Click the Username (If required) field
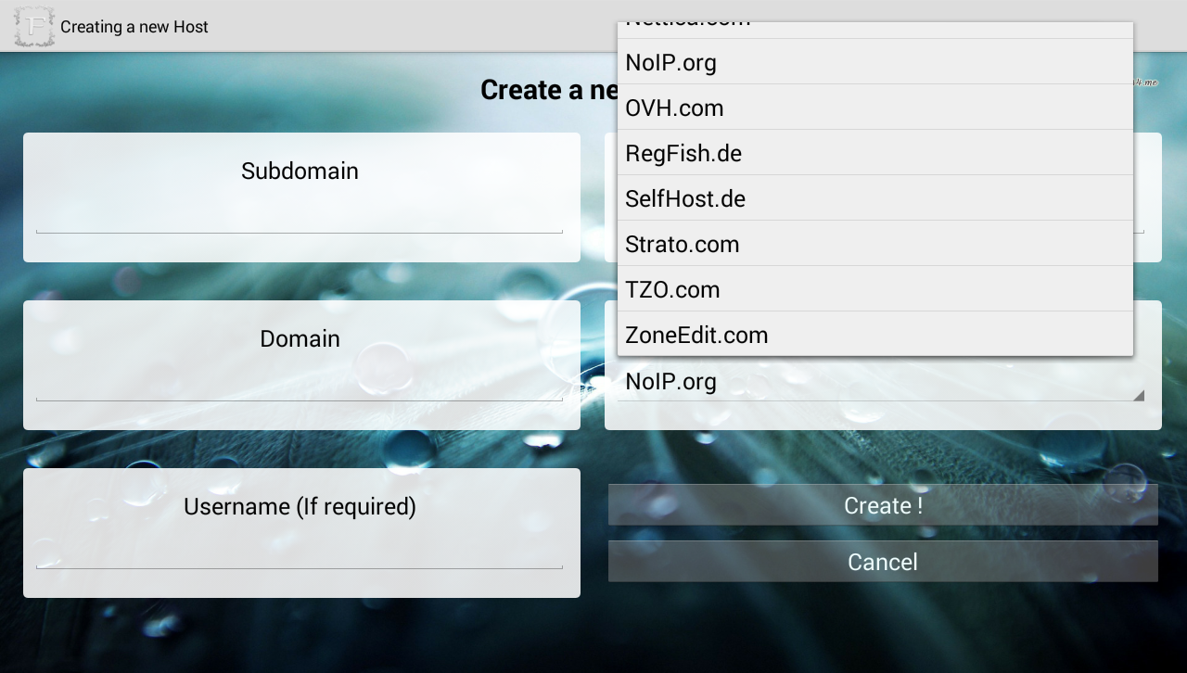 [x=300, y=555]
